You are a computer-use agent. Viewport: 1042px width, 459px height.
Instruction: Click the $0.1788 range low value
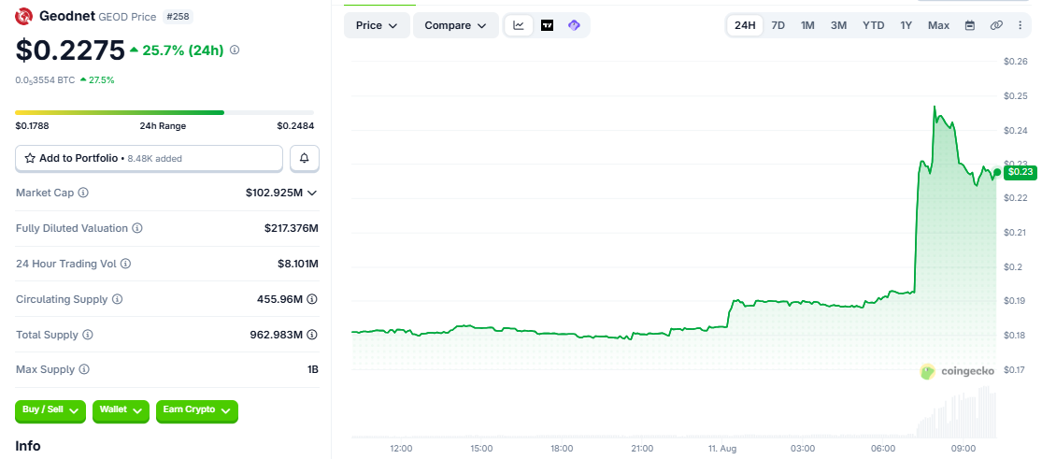coord(33,125)
